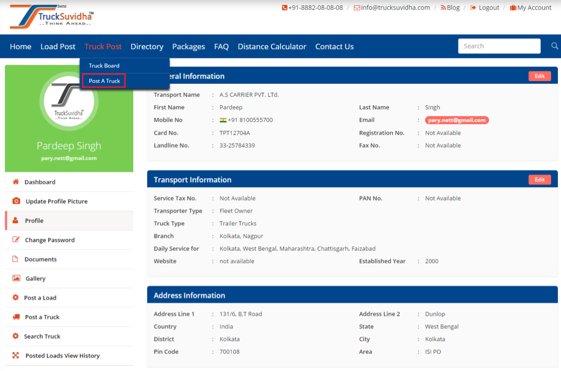Click the Update Profile Picture camera icon
This screenshot has width=561, height=371.
(x=16, y=201)
